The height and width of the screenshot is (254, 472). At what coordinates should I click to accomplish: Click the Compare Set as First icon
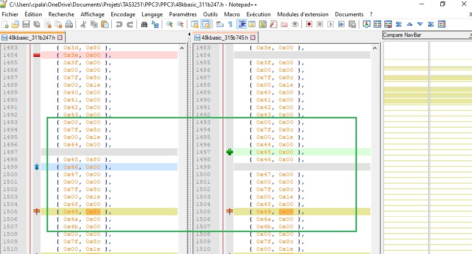tap(367, 24)
